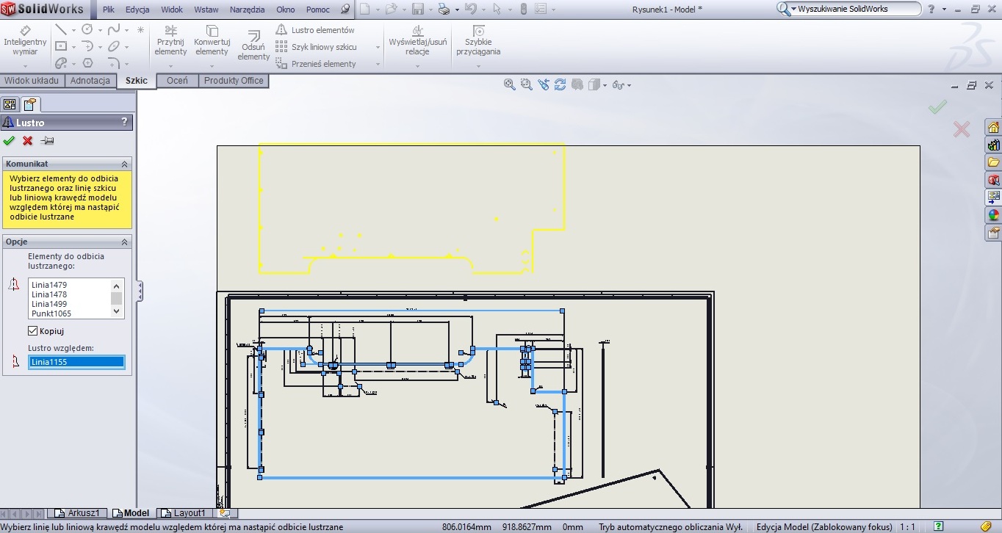
Task: Select the Ellipse sketch tool
Action: click(114, 46)
